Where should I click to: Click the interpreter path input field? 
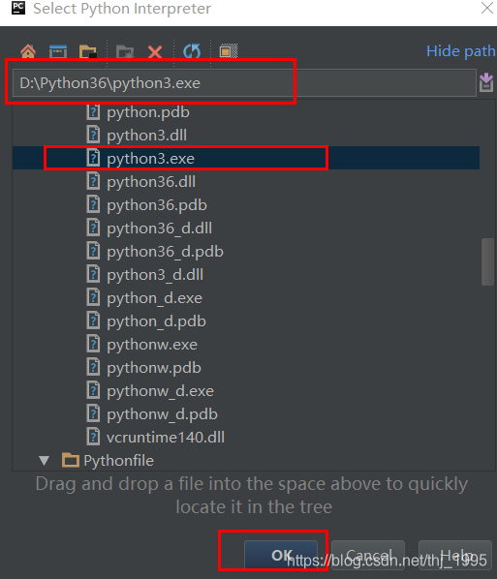tap(244, 82)
